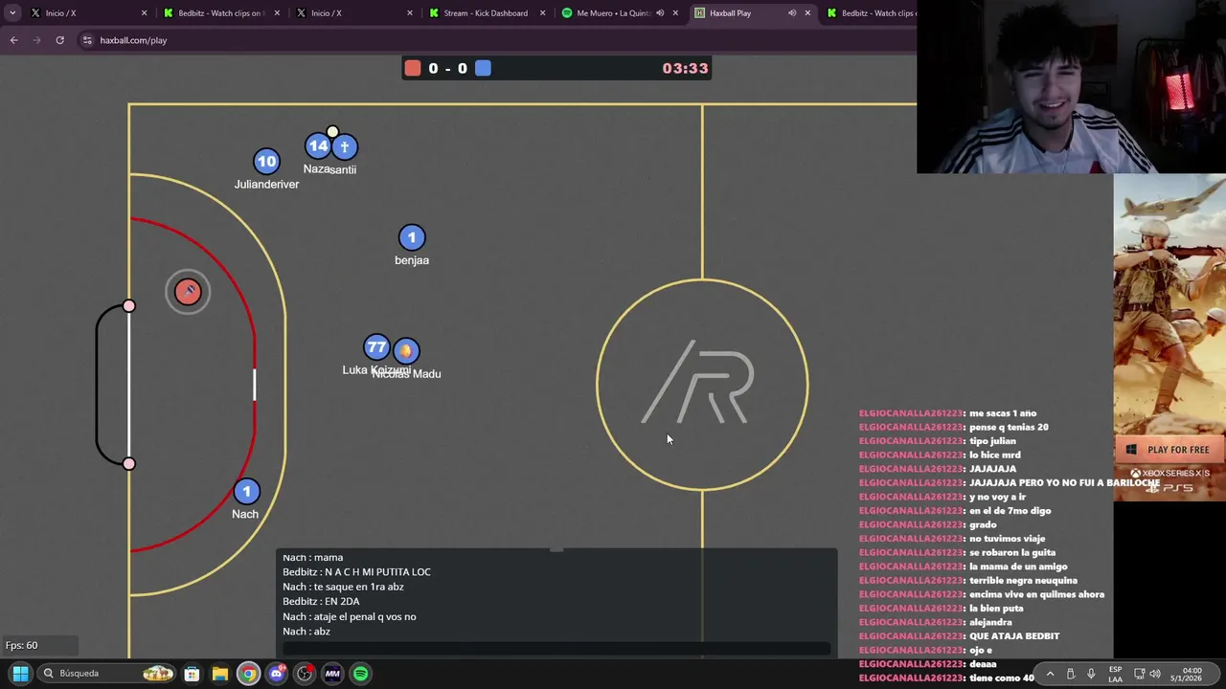1226x689 pixels.
Task: Click the 03:33 match timer
Action: [x=685, y=68]
